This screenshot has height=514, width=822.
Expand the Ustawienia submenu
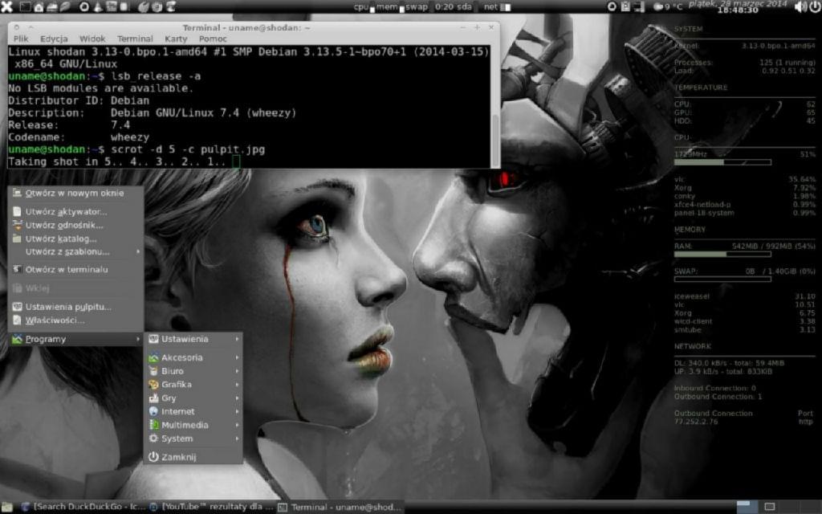(x=193, y=340)
